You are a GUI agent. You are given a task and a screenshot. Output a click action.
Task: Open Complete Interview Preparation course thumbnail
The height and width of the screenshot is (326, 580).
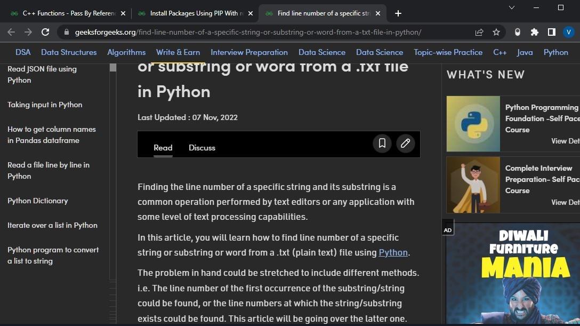point(473,185)
